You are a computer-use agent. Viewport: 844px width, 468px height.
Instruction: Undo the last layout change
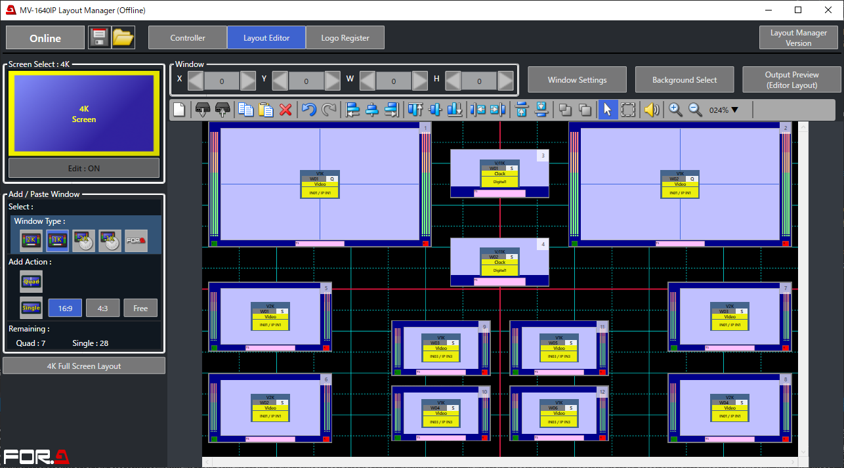[x=308, y=110]
